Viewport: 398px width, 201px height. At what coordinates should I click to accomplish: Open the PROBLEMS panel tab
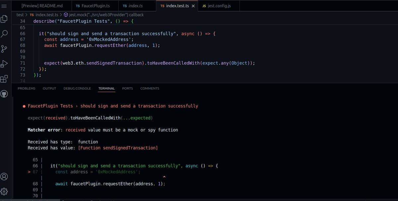tap(27, 88)
